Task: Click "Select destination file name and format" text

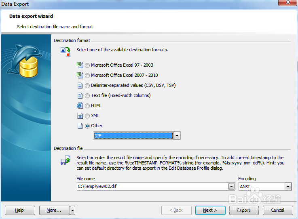Action: coord(55,27)
